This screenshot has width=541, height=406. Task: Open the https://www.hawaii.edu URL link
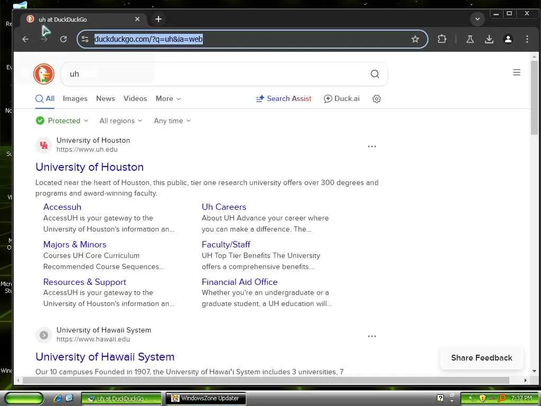(93, 339)
